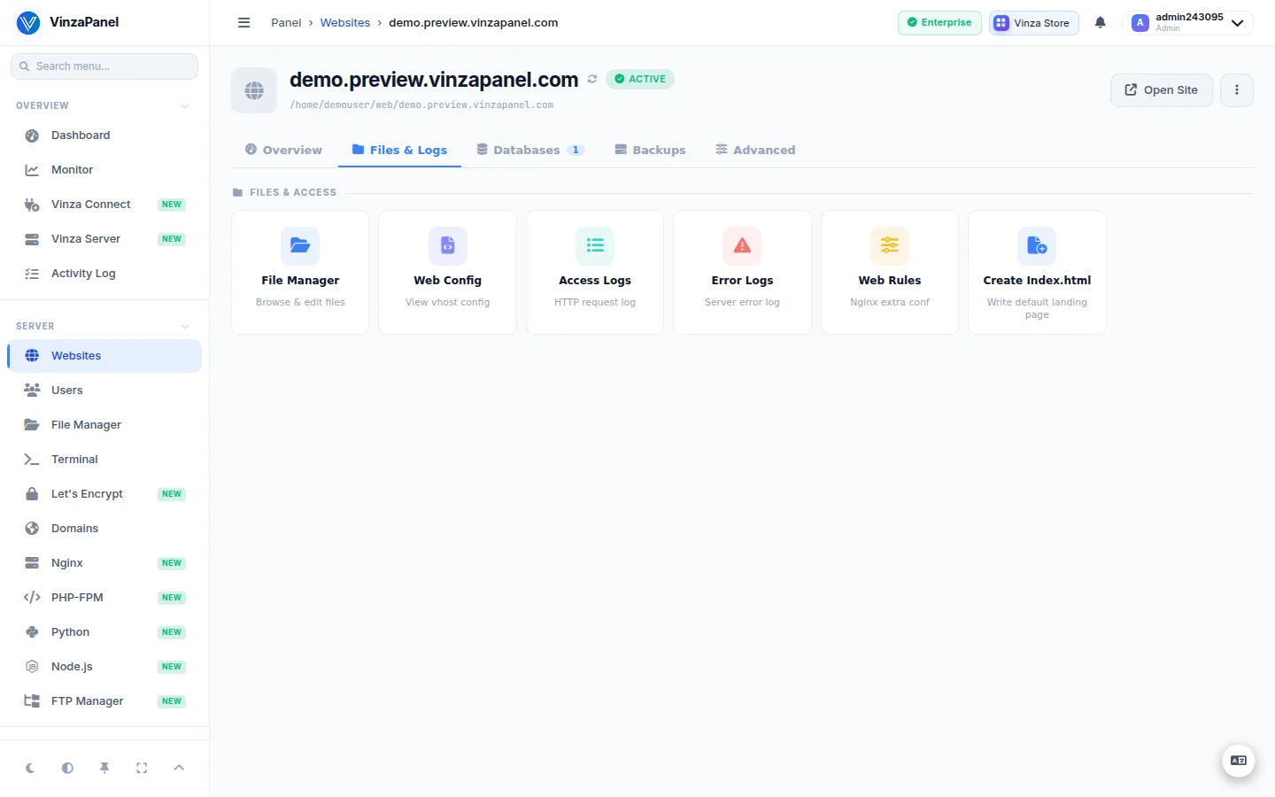Open FTP Manager in sidebar
The image size is (1275, 797).
(x=104, y=701)
